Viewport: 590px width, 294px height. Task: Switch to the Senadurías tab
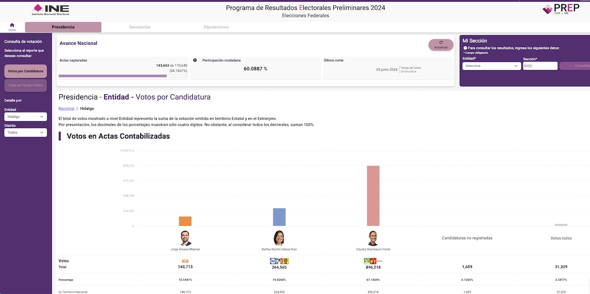click(140, 27)
